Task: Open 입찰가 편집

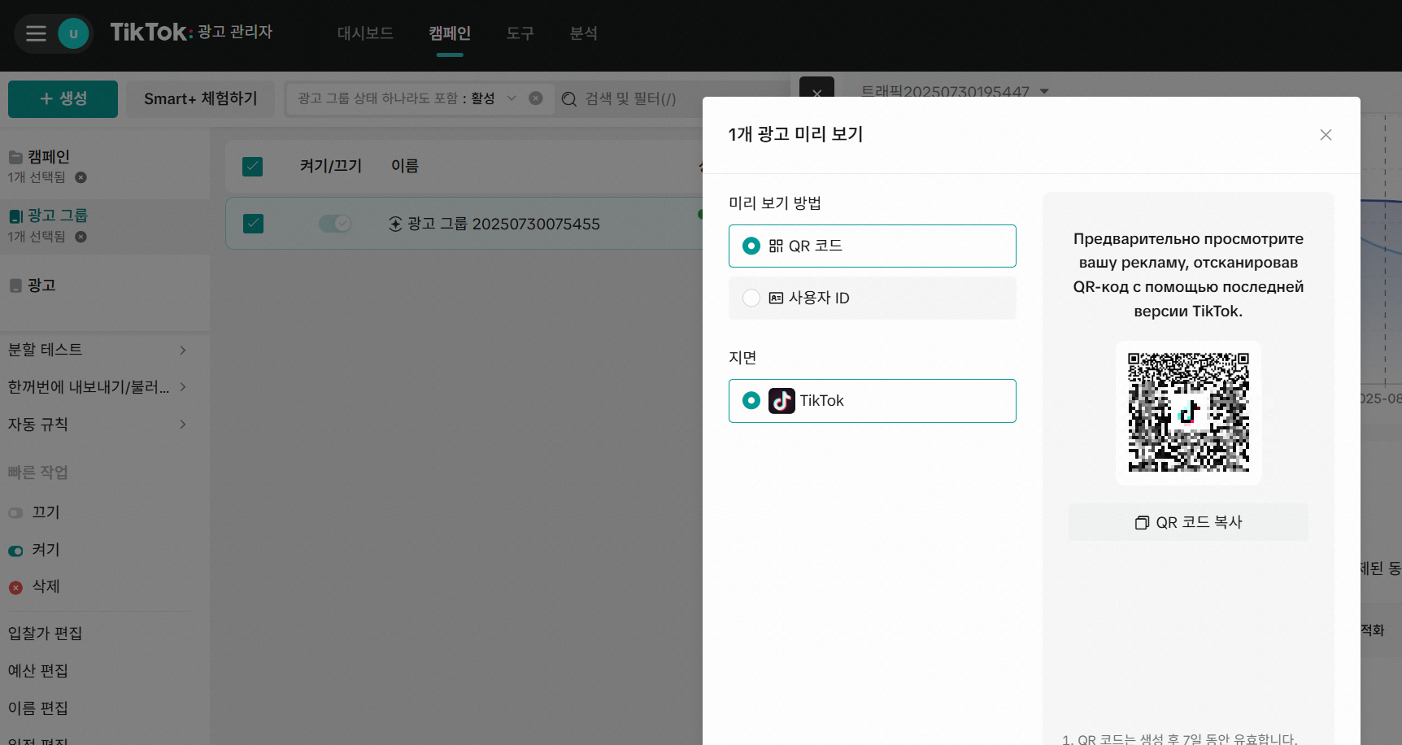Action: (x=46, y=634)
